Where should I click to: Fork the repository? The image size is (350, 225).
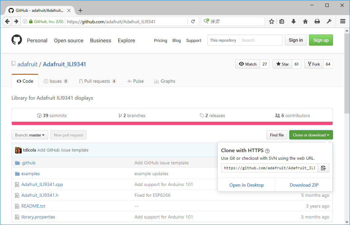click(314, 64)
